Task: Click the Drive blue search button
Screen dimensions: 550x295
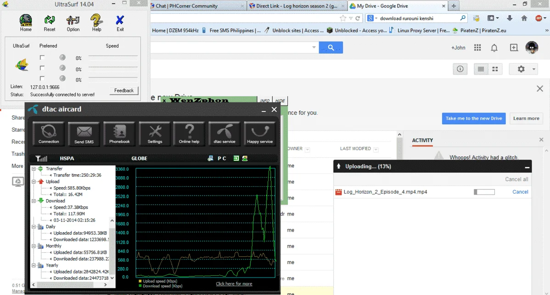Action: coord(331,47)
